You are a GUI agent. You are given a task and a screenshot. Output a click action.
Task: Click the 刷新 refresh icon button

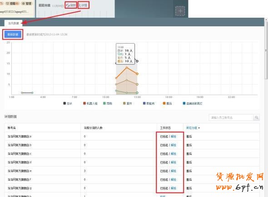tap(71, 5)
